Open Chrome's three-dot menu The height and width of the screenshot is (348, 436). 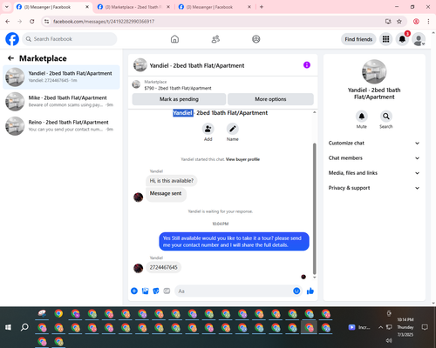coord(428,22)
